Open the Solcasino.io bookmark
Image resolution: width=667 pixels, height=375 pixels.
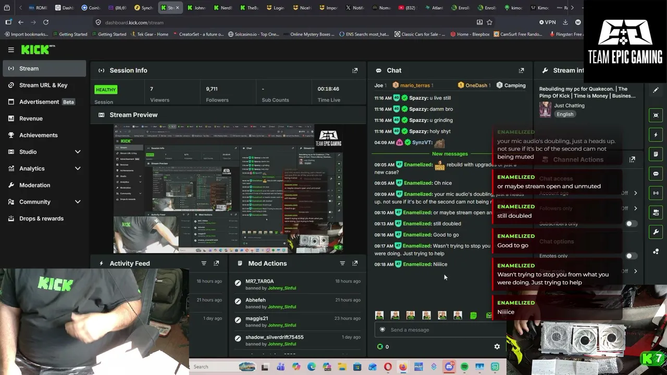tap(253, 34)
